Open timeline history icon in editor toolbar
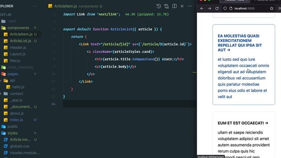The height and width of the screenshot is (158, 281). click(159, 6)
